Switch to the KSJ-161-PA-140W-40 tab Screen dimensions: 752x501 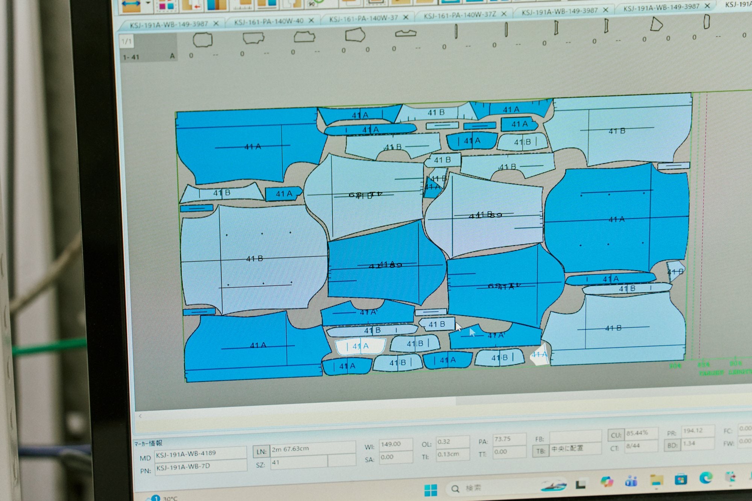[268, 21]
